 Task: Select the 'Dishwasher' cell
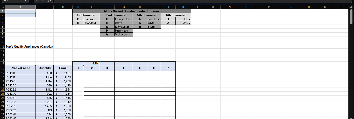coord(124,27)
